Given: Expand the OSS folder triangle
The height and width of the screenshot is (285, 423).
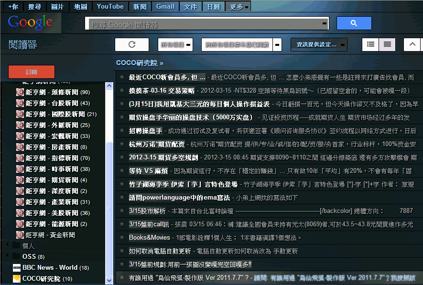Looking at the screenshot, I should 8,255.
